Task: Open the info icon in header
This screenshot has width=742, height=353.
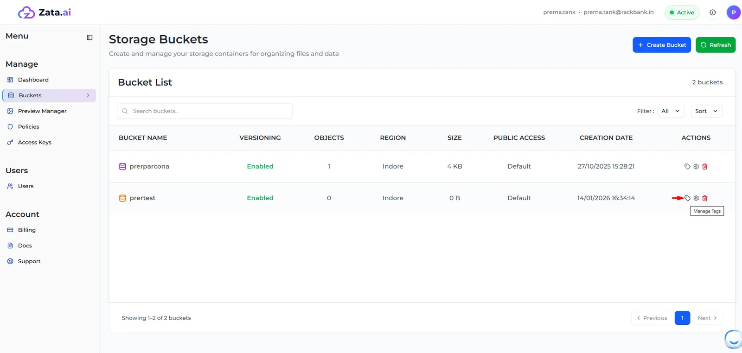Action: pos(712,13)
